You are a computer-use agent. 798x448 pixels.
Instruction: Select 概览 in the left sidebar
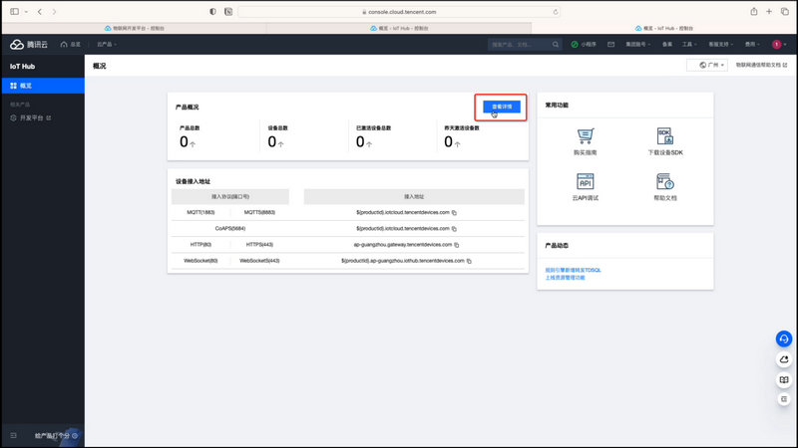pyautogui.click(x=42, y=86)
